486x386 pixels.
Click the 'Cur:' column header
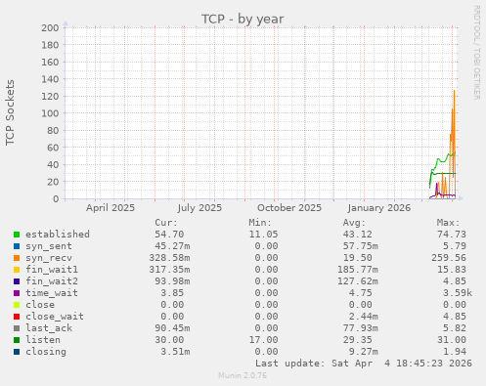pyautogui.click(x=166, y=223)
